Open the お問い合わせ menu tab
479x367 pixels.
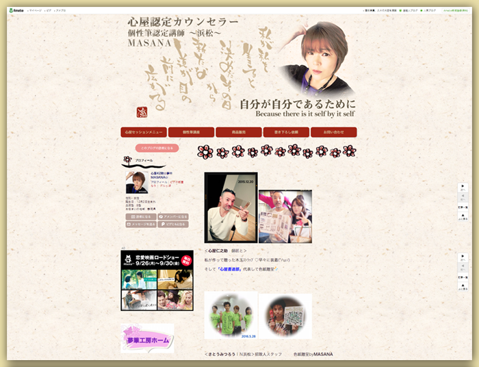pyautogui.click(x=334, y=132)
